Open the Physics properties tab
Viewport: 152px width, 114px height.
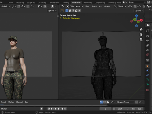pos(148,71)
